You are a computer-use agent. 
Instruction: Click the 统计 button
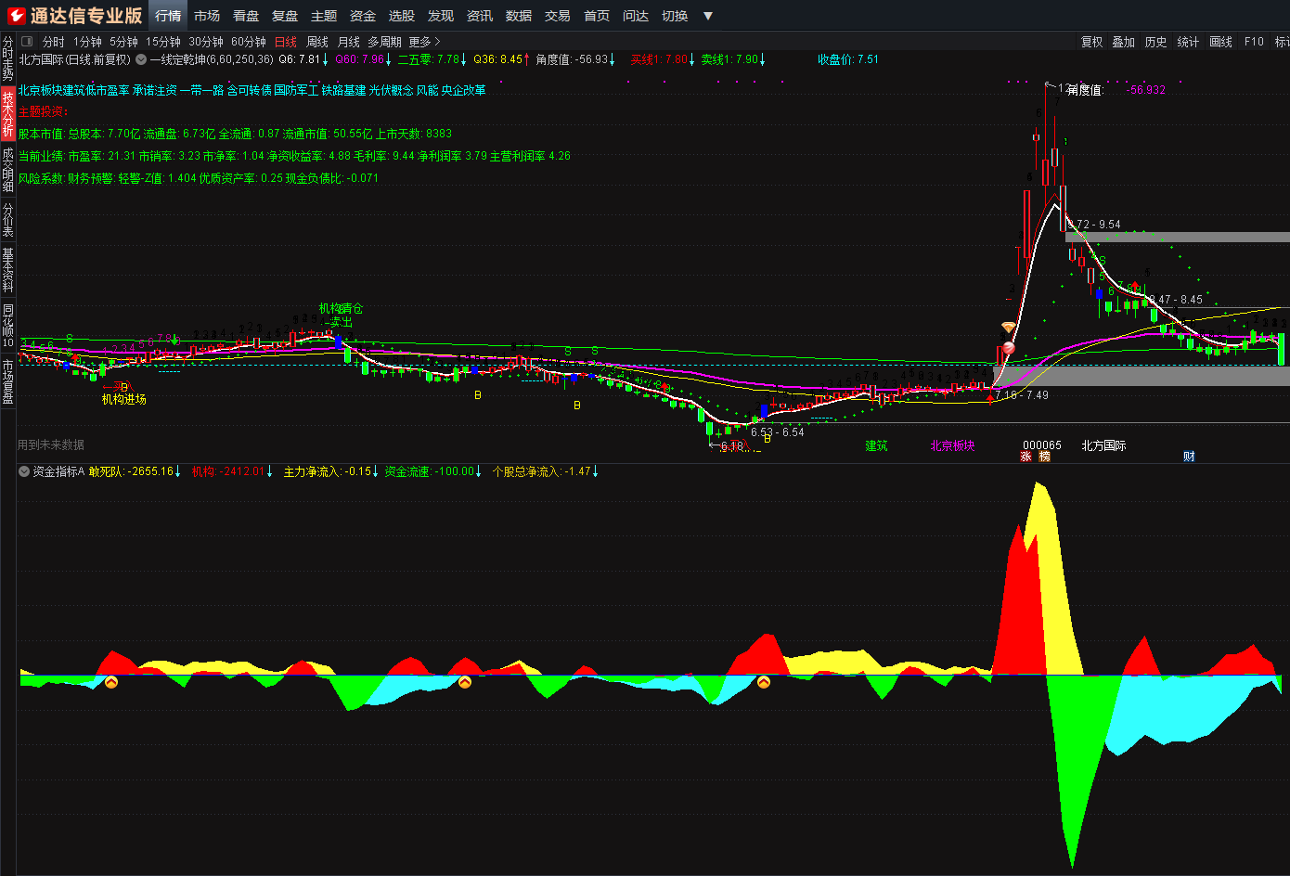pyautogui.click(x=1188, y=42)
